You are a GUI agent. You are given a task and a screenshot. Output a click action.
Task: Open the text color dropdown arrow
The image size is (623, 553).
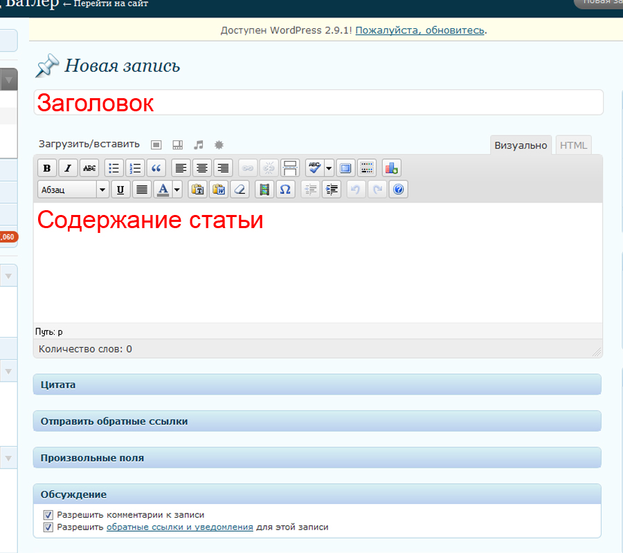[177, 189]
